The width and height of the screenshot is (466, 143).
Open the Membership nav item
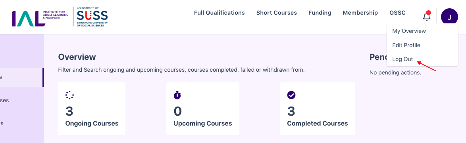click(x=360, y=13)
